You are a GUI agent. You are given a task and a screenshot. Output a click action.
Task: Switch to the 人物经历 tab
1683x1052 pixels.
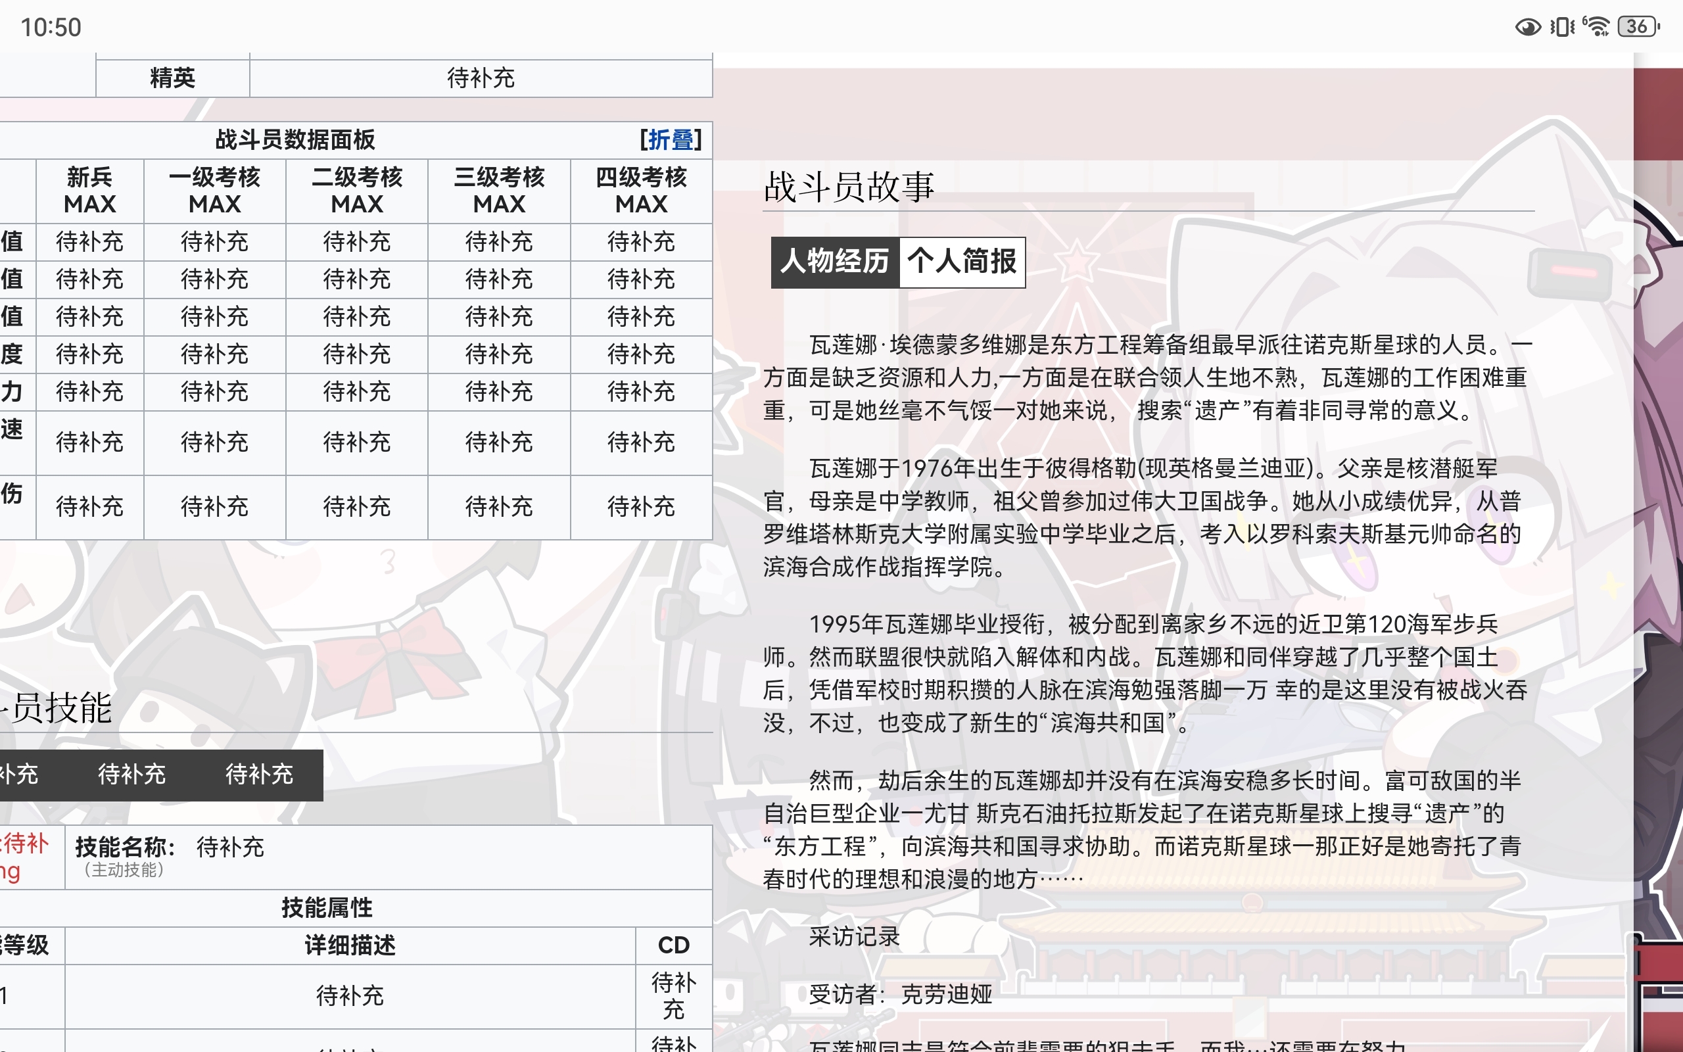pyautogui.click(x=835, y=262)
